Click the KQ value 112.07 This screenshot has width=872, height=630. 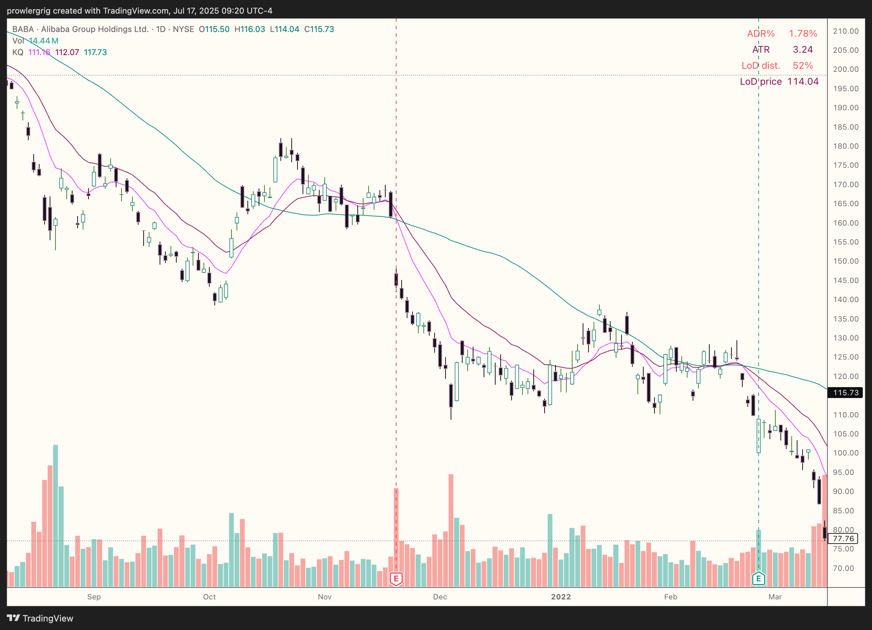tap(67, 52)
